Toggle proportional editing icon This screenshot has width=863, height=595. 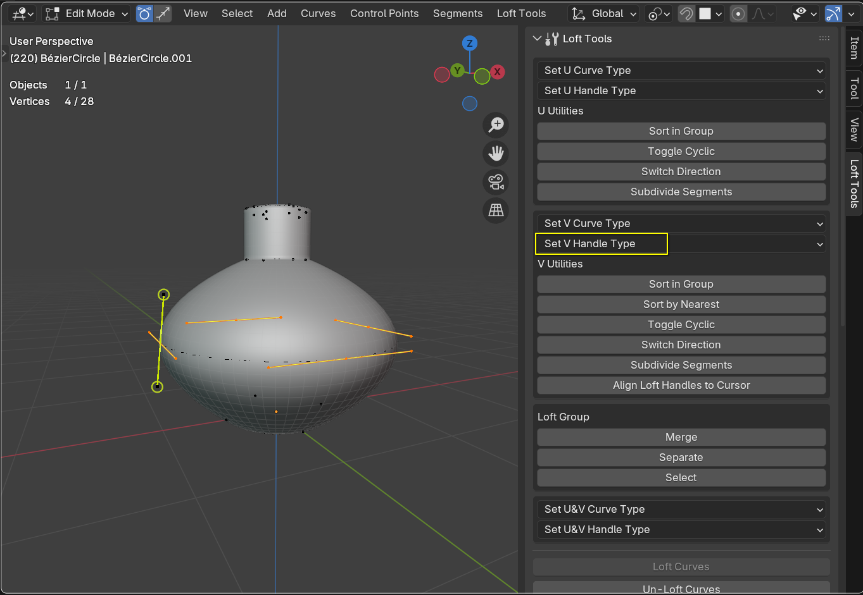point(738,13)
